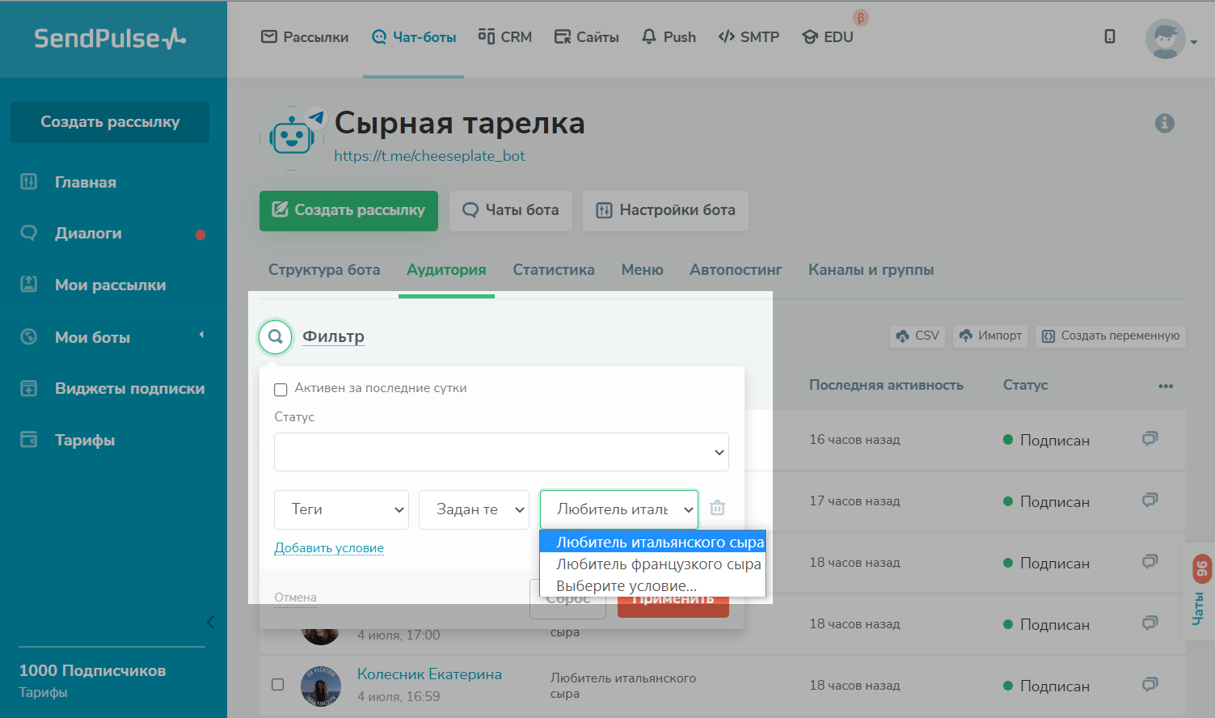The width and height of the screenshot is (1215, 718).
Task: Open the Теги condition type dropdown
Action: [341, 509]
